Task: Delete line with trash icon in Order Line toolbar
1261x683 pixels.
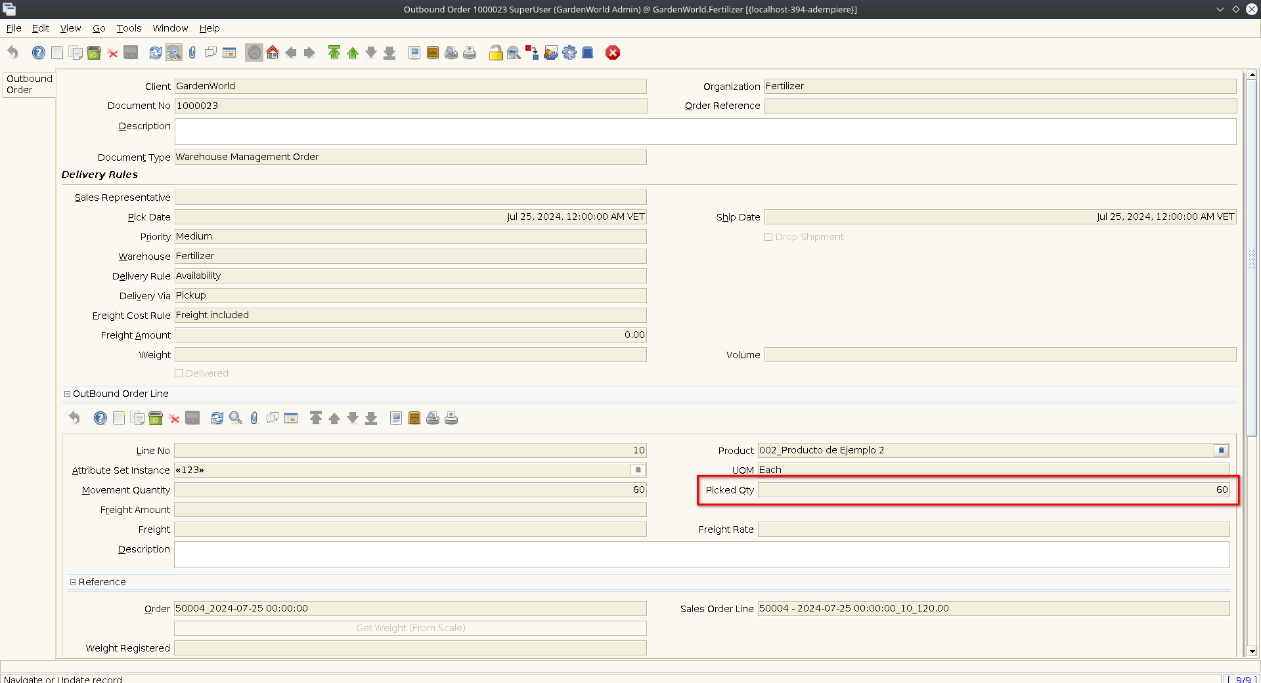Action: click(156, 418)
